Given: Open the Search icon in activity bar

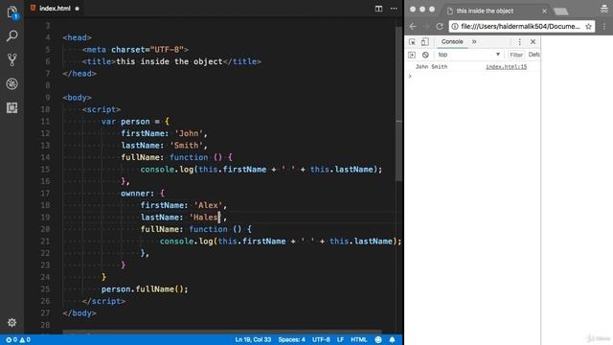Looking at the screenshot, I should pyautogui.click(x=12, y=36).
